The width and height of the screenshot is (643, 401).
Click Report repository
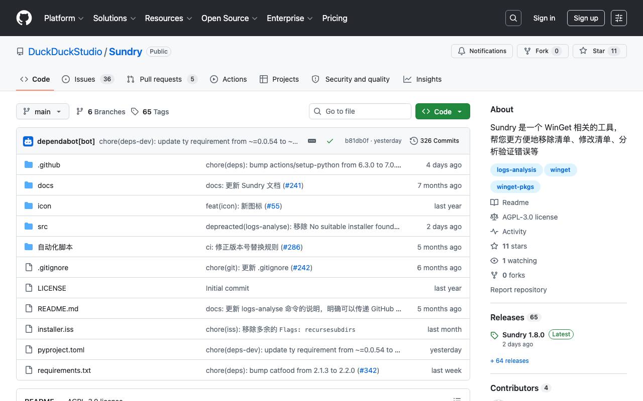click(518, 290)
